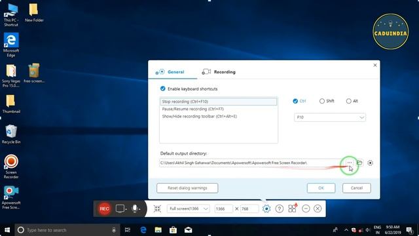The image size is (419, 236).
Task: Select the This PC shortcut icon
Action: point(11,14)
